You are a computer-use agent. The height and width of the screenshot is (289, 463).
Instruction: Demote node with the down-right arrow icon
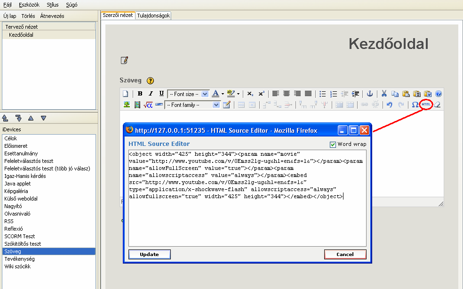[x=18, y=118]
